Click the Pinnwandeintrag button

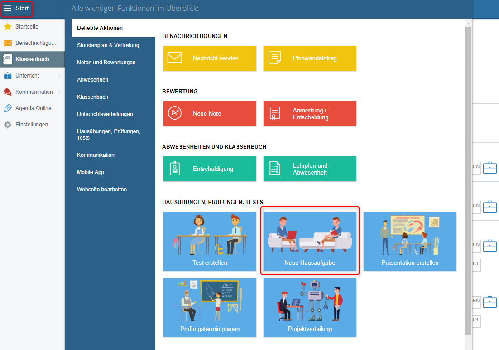pos(310,58)
